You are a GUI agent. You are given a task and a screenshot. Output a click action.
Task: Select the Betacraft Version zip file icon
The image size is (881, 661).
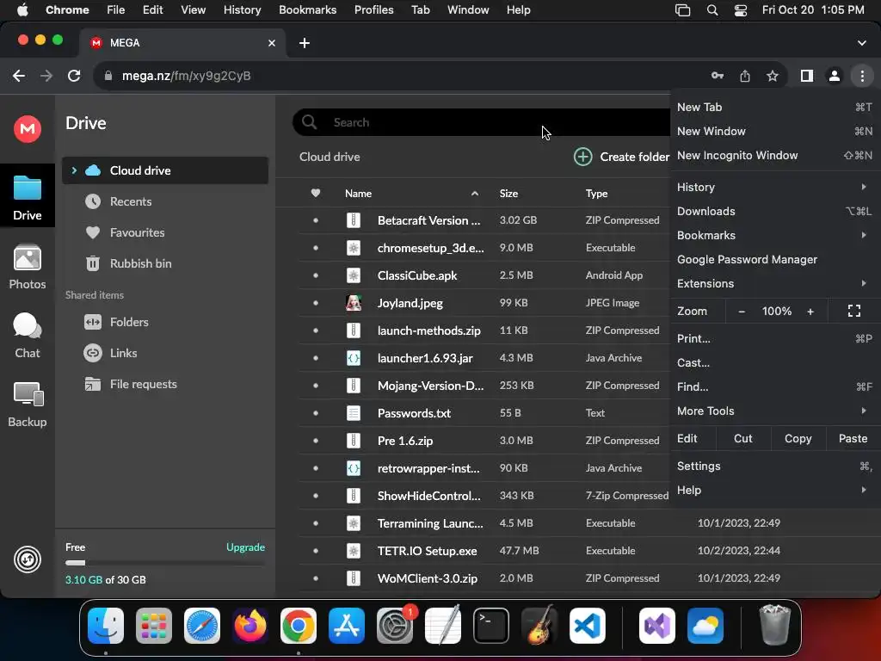coord(354,220)
